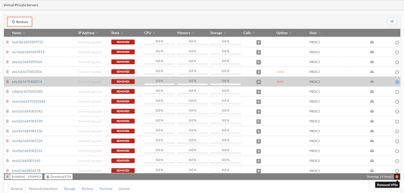Toggle the RUNNING filter in footer
404x193 pixels.
click(19, 177)
